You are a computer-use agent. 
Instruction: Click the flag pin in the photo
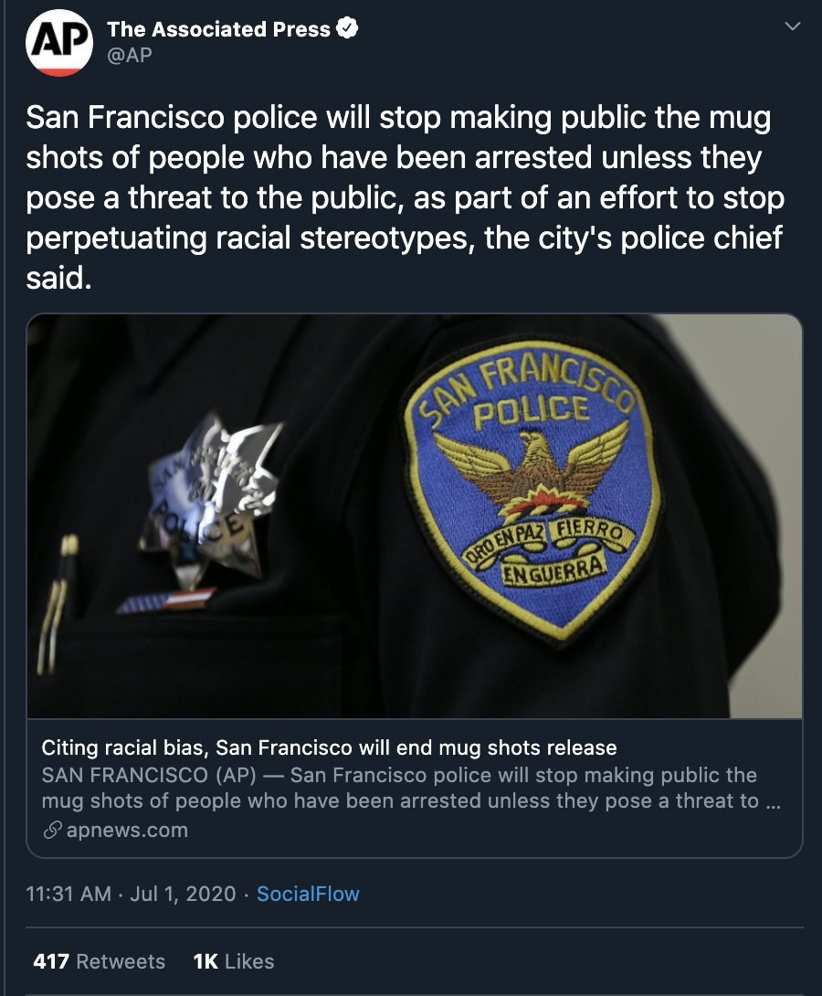(166, 601)
